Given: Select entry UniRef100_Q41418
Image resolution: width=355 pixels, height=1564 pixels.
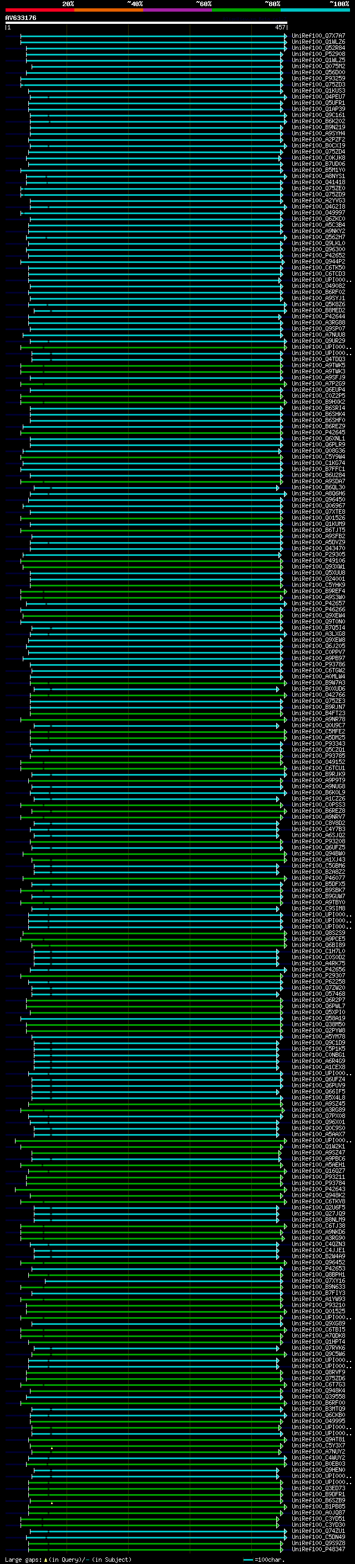Looking at the screenshot, I should 318,182.
